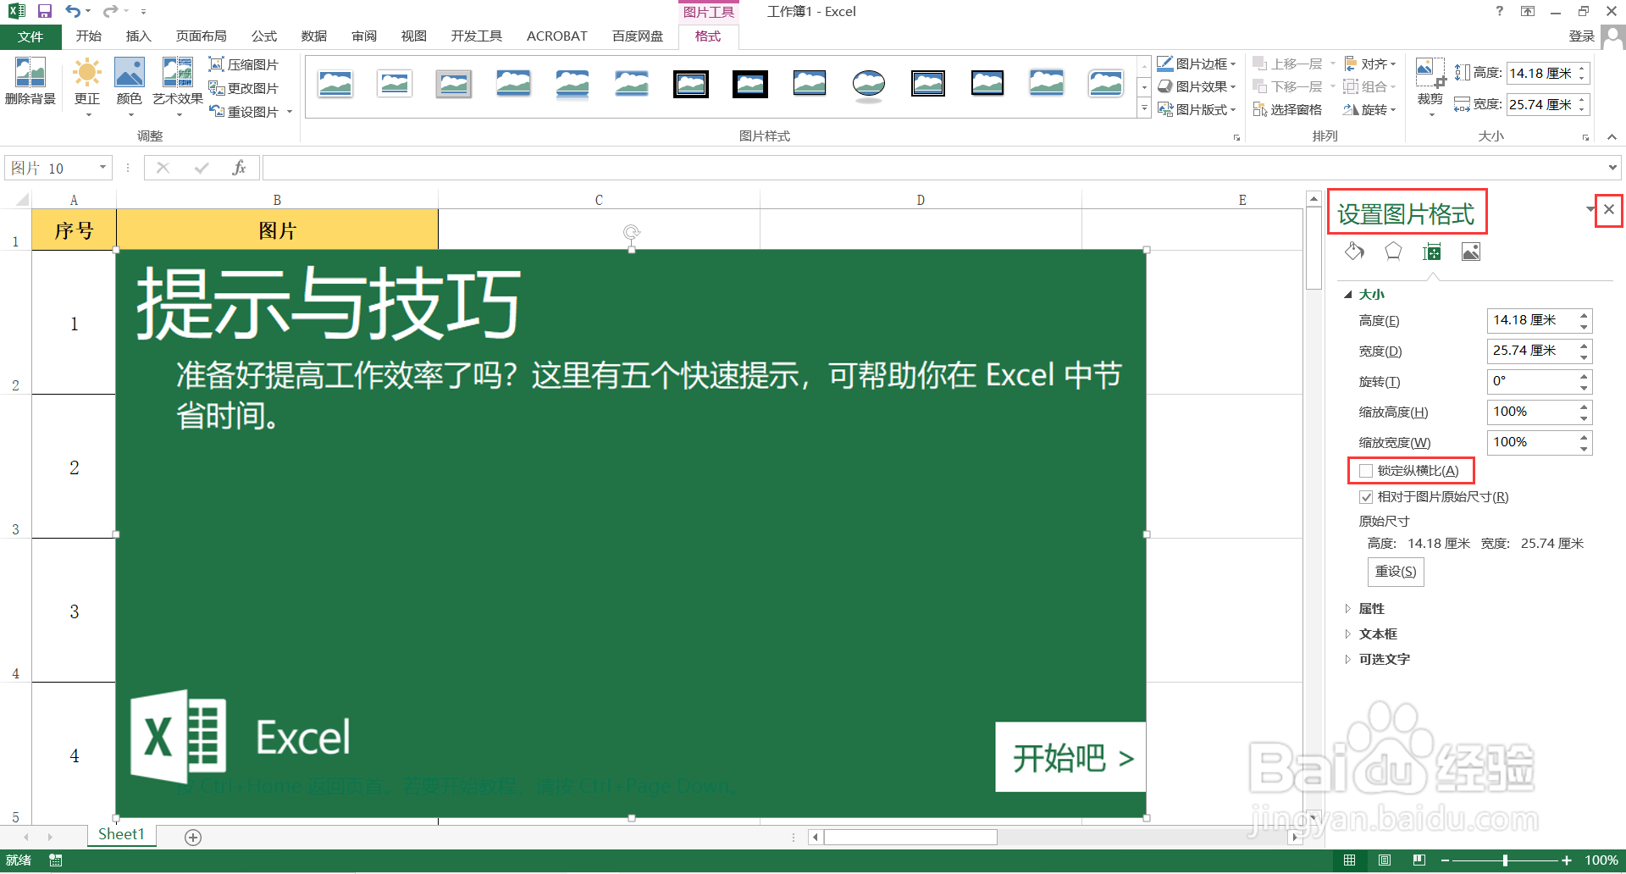Open Picture Border (图片边框) menu
Screen dimensions: 1626x874
1196,64
